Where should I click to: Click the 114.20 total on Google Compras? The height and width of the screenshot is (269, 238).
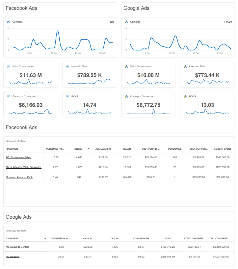(x=228, y=22)
